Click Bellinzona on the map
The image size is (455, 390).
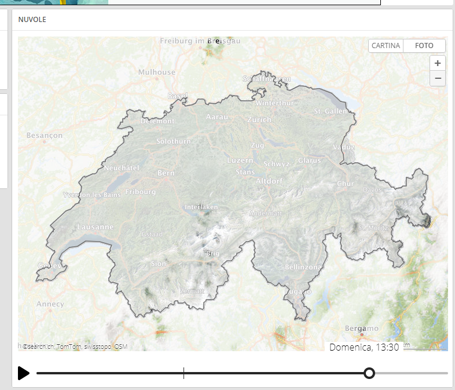click(303, 267)
